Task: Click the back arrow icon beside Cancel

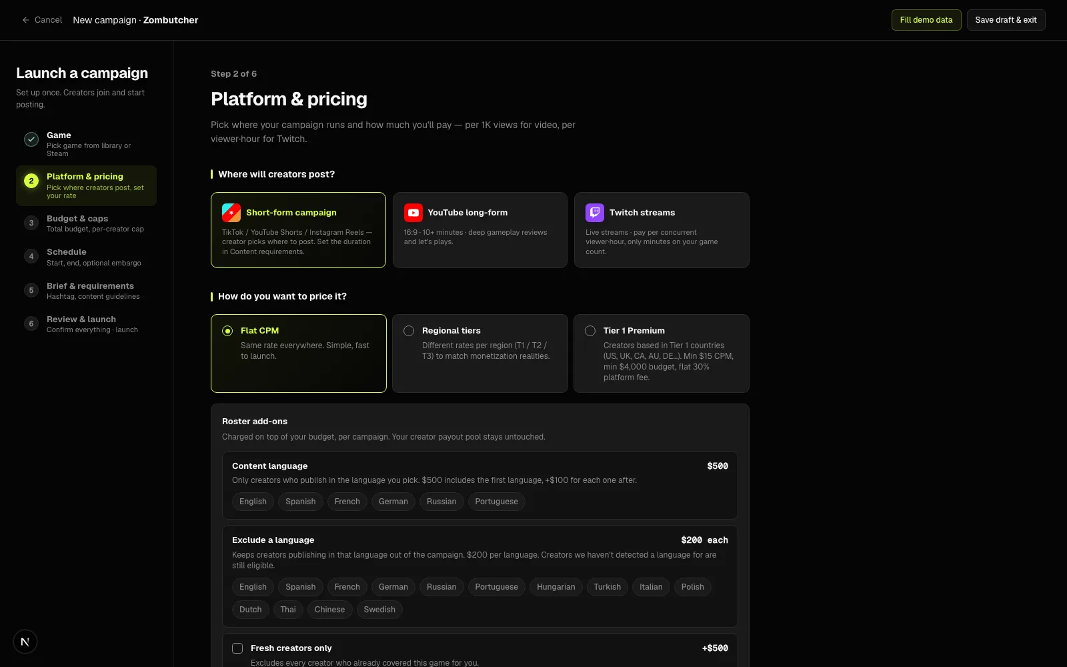Action: click(26, 20)
